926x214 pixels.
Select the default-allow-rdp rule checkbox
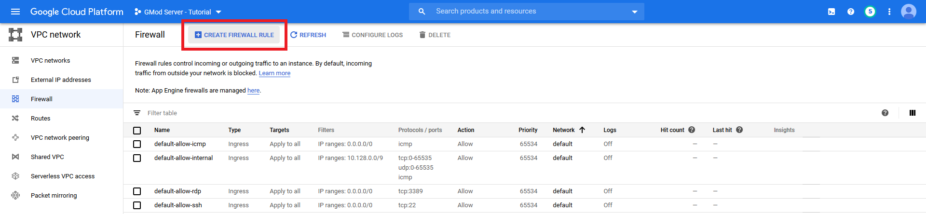coord(137,191)
